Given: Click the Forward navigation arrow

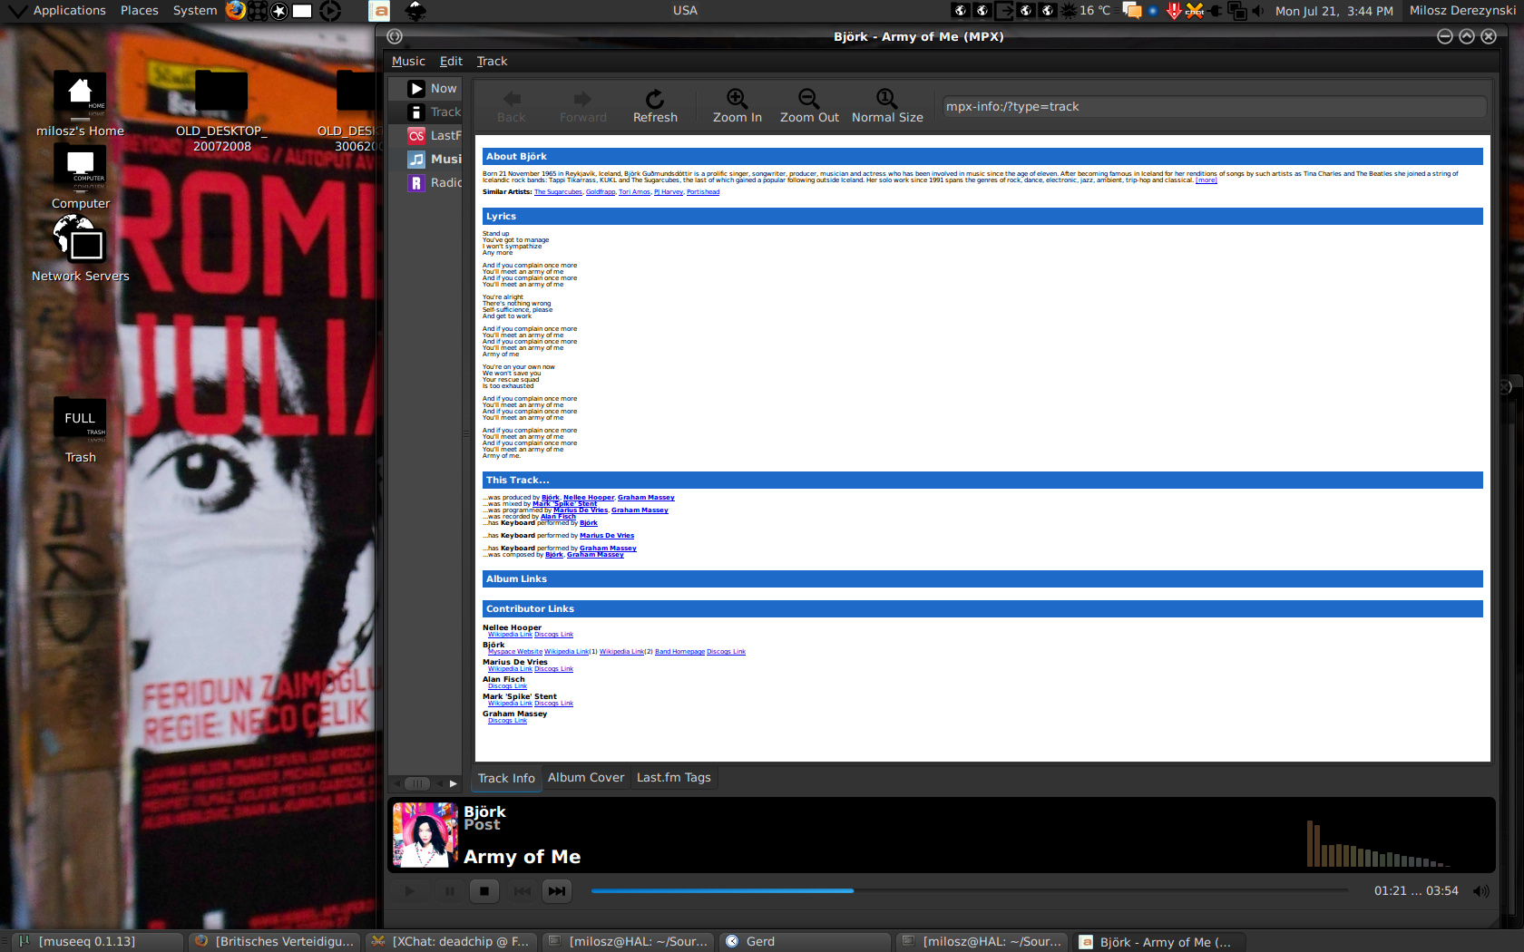Looking at the screenshot, I should pyautogui.click(x=582, y=106).
